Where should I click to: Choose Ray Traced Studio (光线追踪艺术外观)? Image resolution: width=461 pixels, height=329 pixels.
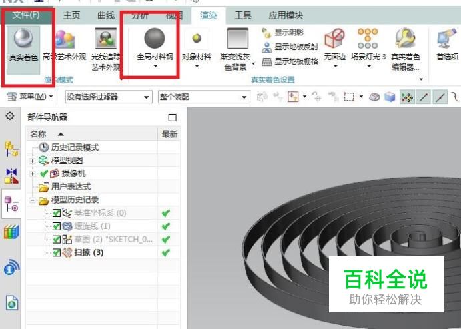tap(106, 49)
